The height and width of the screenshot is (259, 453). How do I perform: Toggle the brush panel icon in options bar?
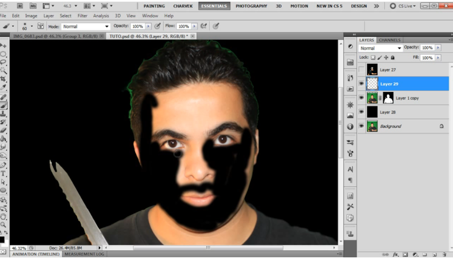[40, 26]
